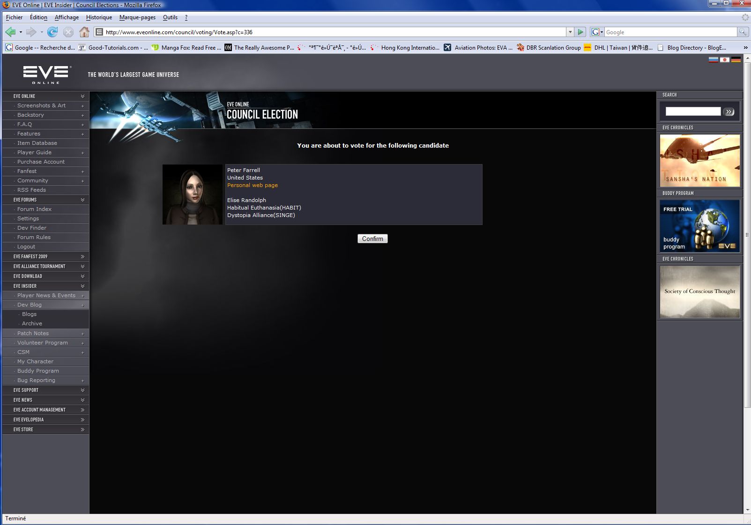Go to Item Database in sidebar
Screen dimensions: 751x525
click(x=37, y=143)
